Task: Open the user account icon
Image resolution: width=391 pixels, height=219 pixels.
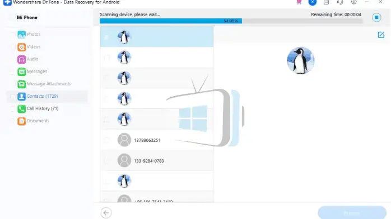Action: click(x=312, y=2)
